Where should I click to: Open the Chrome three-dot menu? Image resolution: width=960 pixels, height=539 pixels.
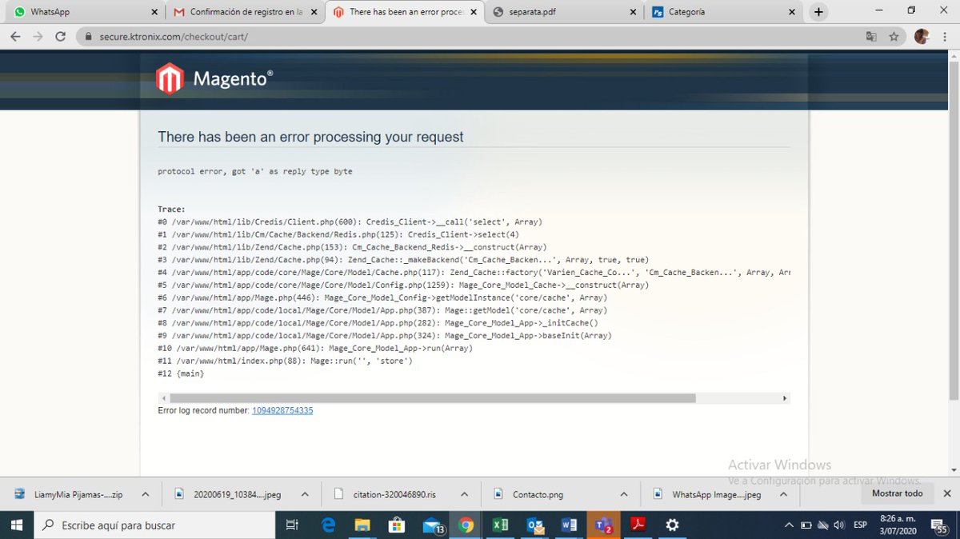(x=946, y=37)
